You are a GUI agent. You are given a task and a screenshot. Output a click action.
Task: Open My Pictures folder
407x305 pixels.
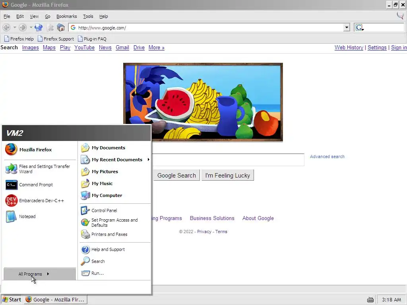115,172
